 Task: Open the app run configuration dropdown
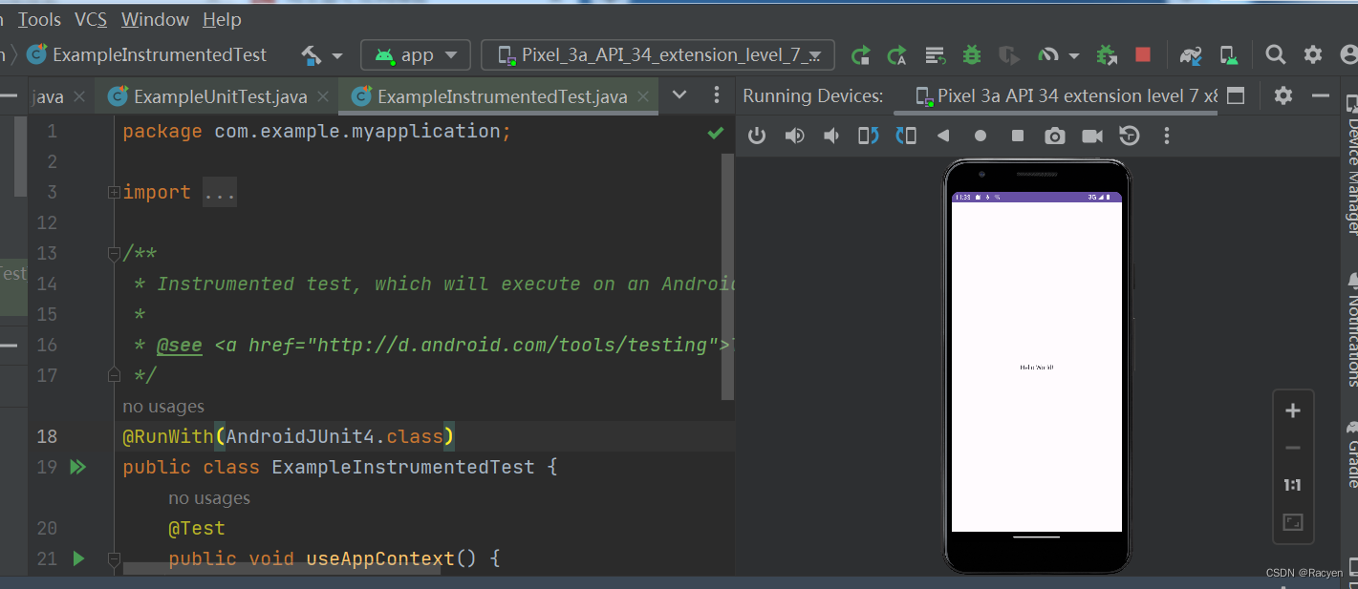click(415, 54)
